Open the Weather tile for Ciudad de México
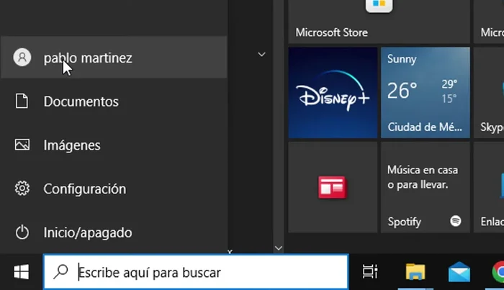Screen dimensions: 504x290 (426, 93)
